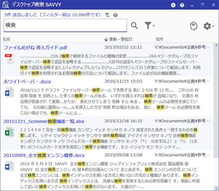
Task: Open 20151221_Screener検索機能一覧.xlsx link
Action: click(x=44, y=121)
